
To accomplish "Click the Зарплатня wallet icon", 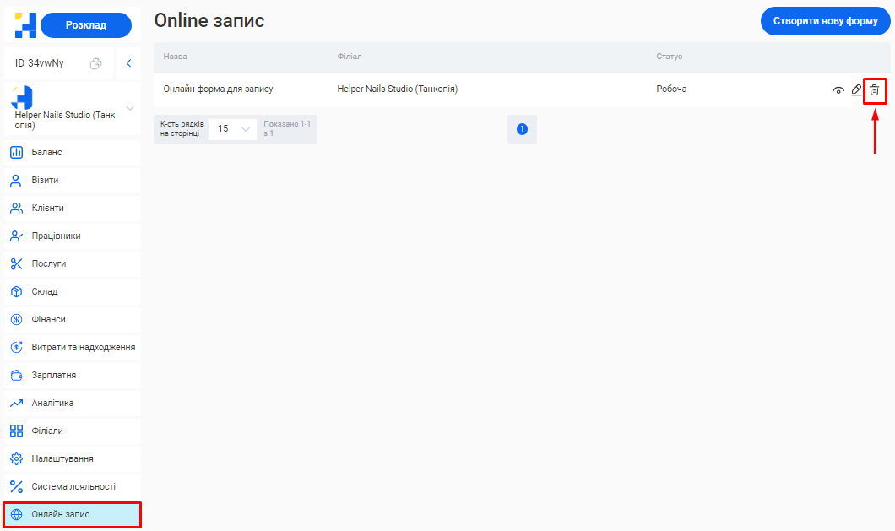I will (16, 376).
